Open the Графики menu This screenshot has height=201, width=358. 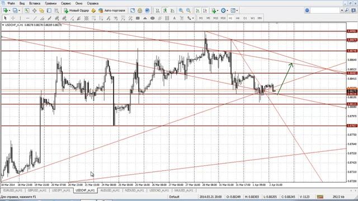51,3
